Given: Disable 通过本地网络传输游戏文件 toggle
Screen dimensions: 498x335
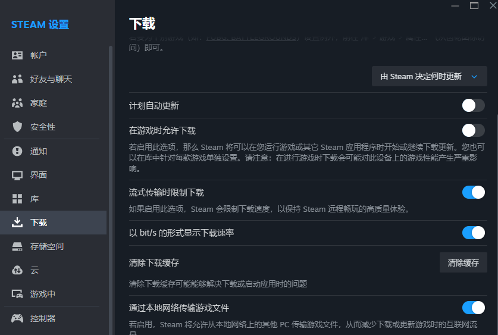Looking at the screenshot, I should tap(473, 308).
